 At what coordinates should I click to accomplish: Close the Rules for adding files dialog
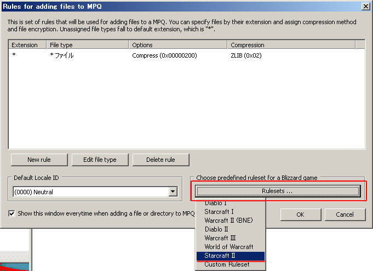coord(365,6)
